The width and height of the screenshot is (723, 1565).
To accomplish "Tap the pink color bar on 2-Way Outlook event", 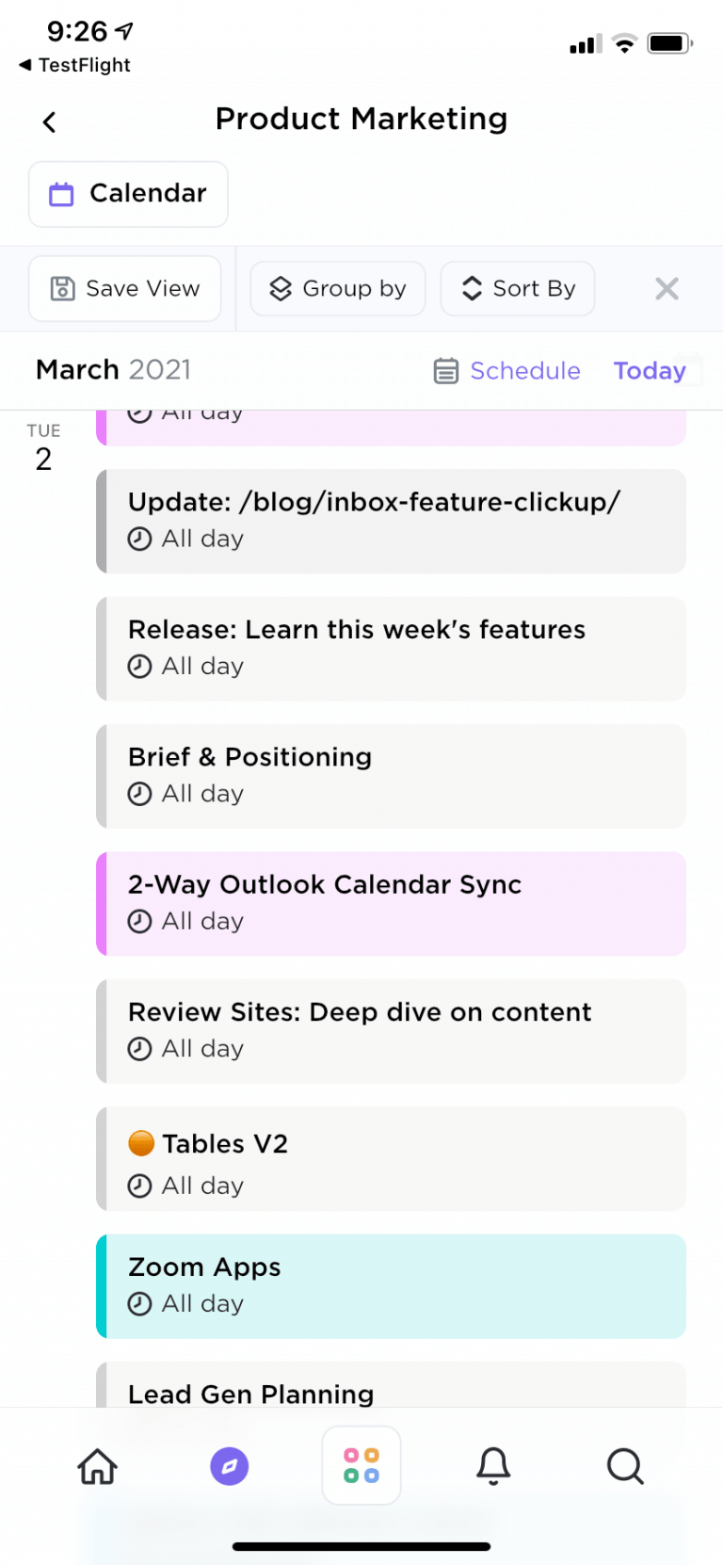I will [x=100, y=904].
